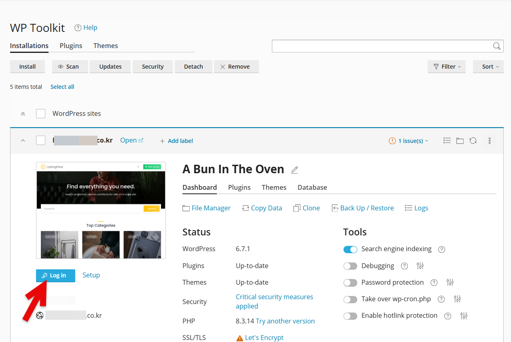
Task: Collapse the WordPress sites group
Action: click(23, 114)
